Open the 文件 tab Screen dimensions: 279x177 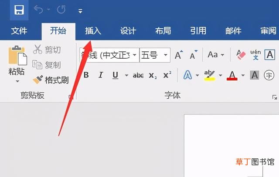pos(19,31)
